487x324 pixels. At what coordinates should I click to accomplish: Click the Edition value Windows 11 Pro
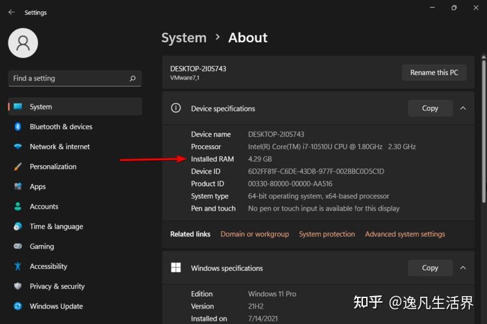(272, 294)
